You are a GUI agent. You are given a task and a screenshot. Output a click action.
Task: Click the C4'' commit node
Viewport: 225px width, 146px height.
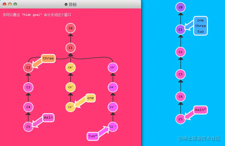tap(113, 87)
